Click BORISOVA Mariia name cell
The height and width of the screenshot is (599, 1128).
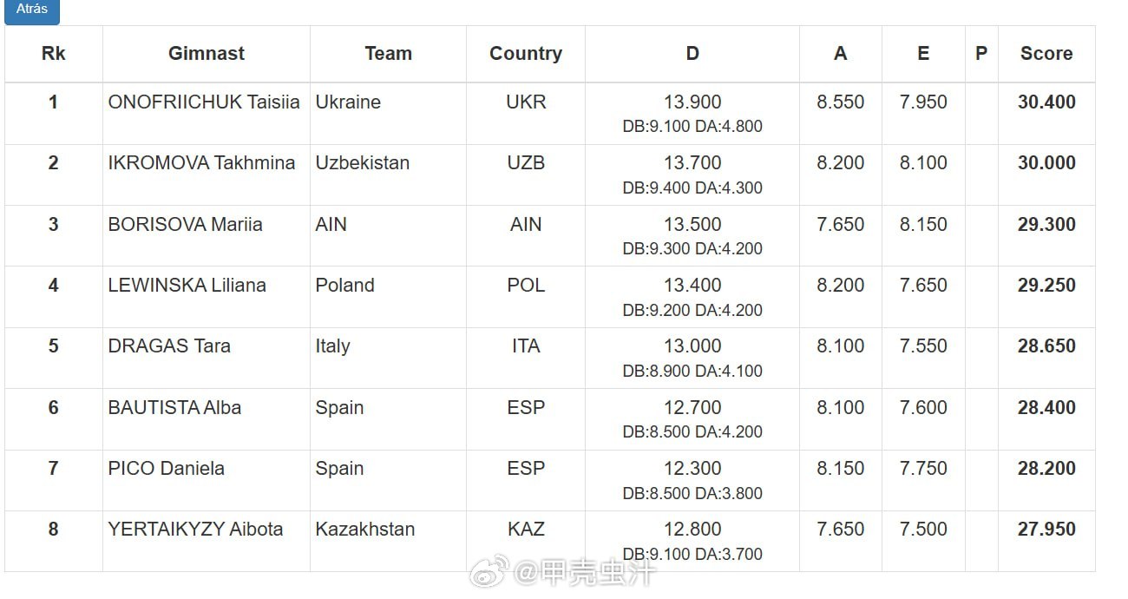coord(185,225)
